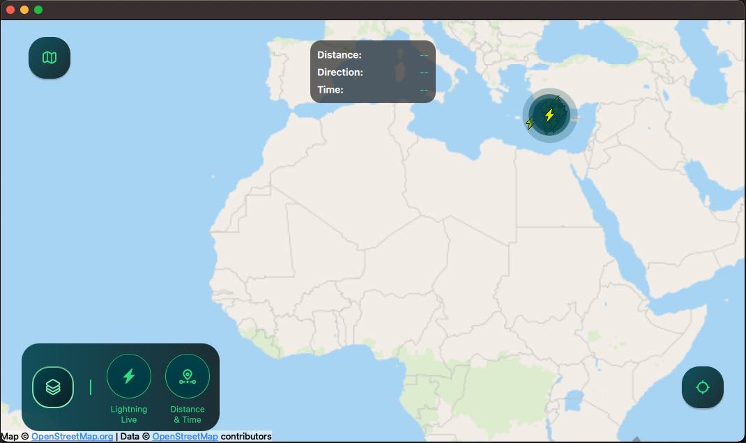Close the window with red button
The width and height of the screenshot is (746, 443).
[x=10, y=10]
